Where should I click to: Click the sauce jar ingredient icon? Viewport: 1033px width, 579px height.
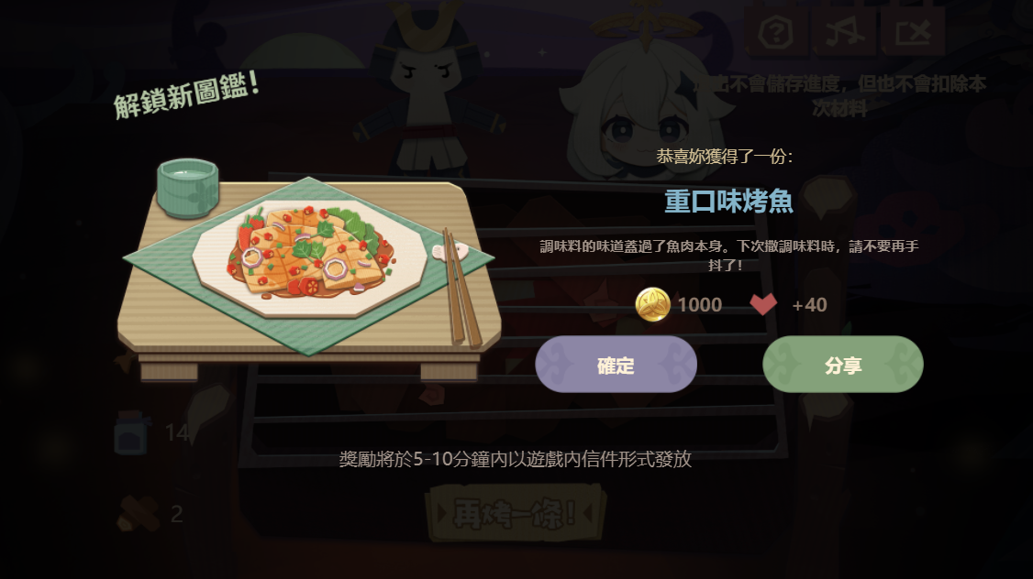click(130, 432)
